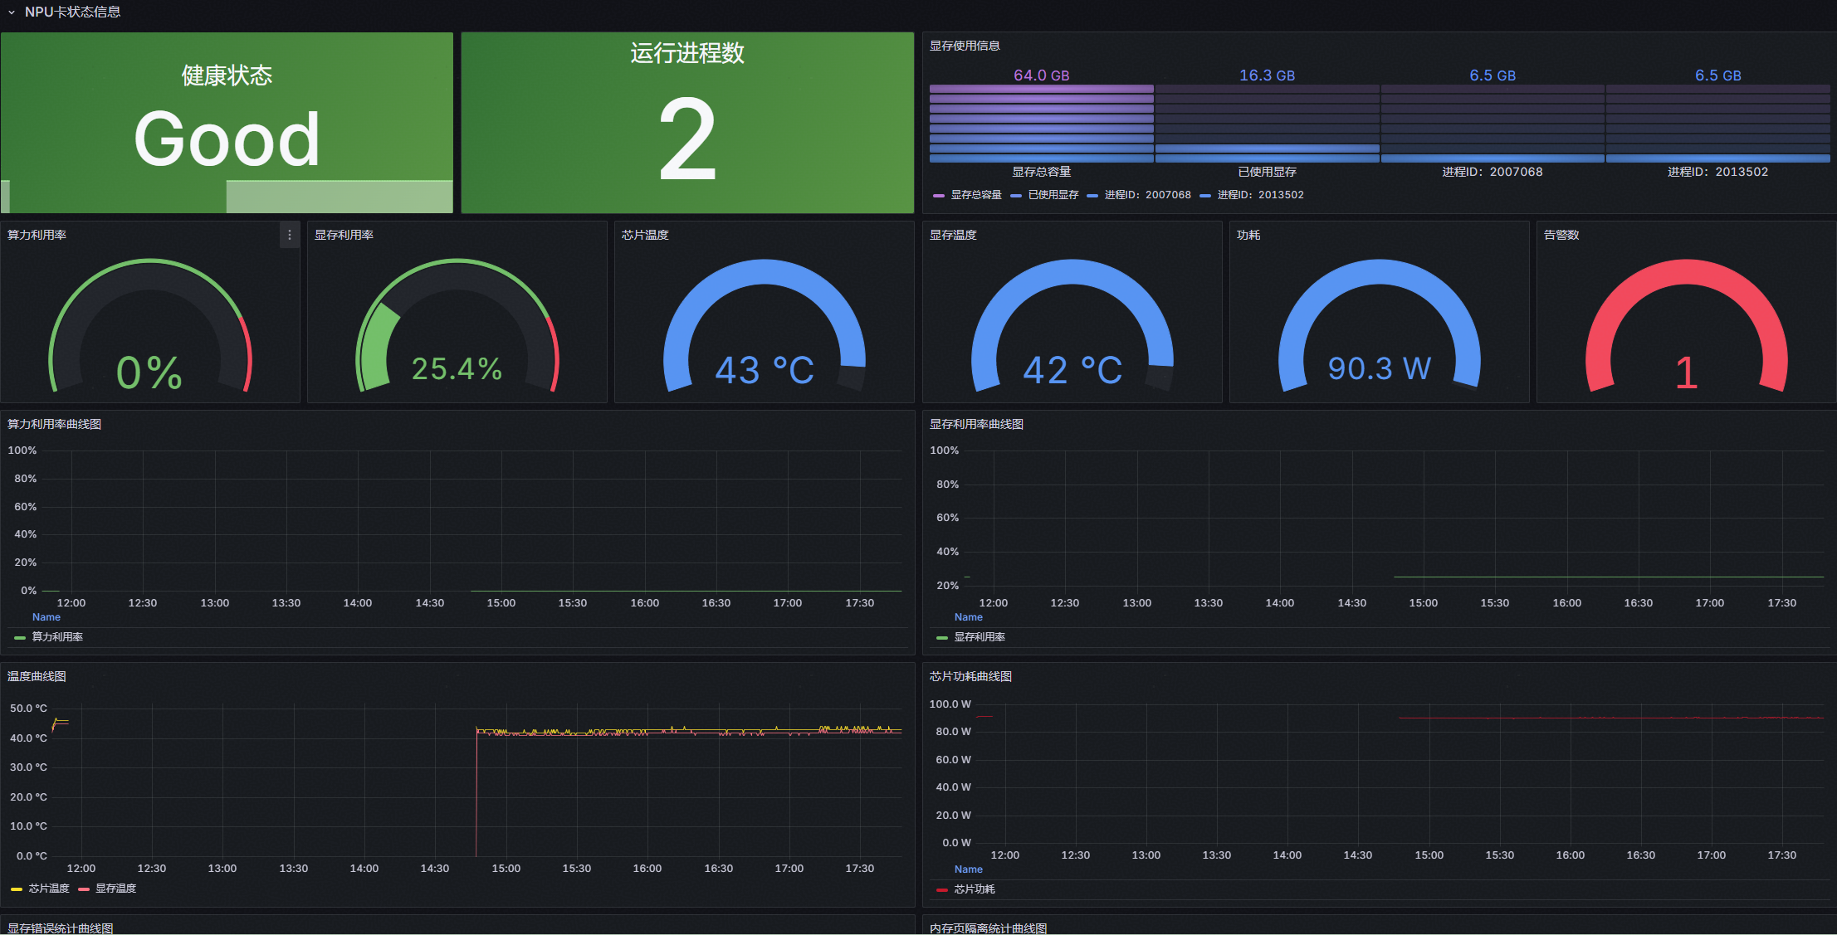Click green 显存利用率 legend marker in curve chart
This screenshot has width=1837, height=935.
click(941, 638)
